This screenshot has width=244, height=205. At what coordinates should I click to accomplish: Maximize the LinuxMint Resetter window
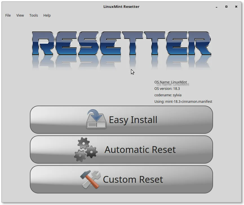(x=226, y=6)
